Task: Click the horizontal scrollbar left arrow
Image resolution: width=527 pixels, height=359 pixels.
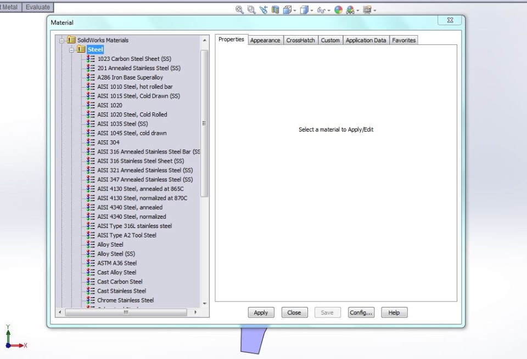Action: [x=60, y=312]
